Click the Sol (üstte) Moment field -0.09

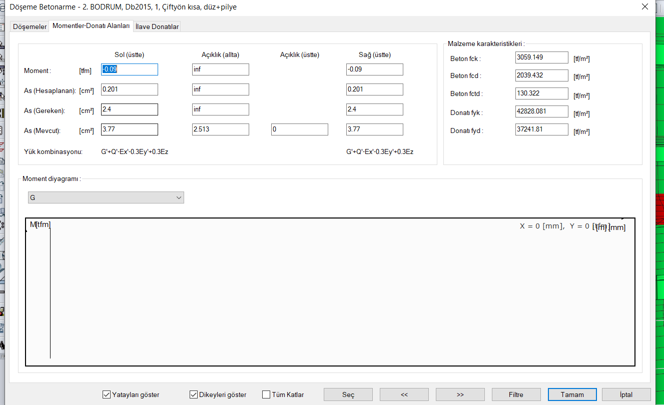click(130, 69)
